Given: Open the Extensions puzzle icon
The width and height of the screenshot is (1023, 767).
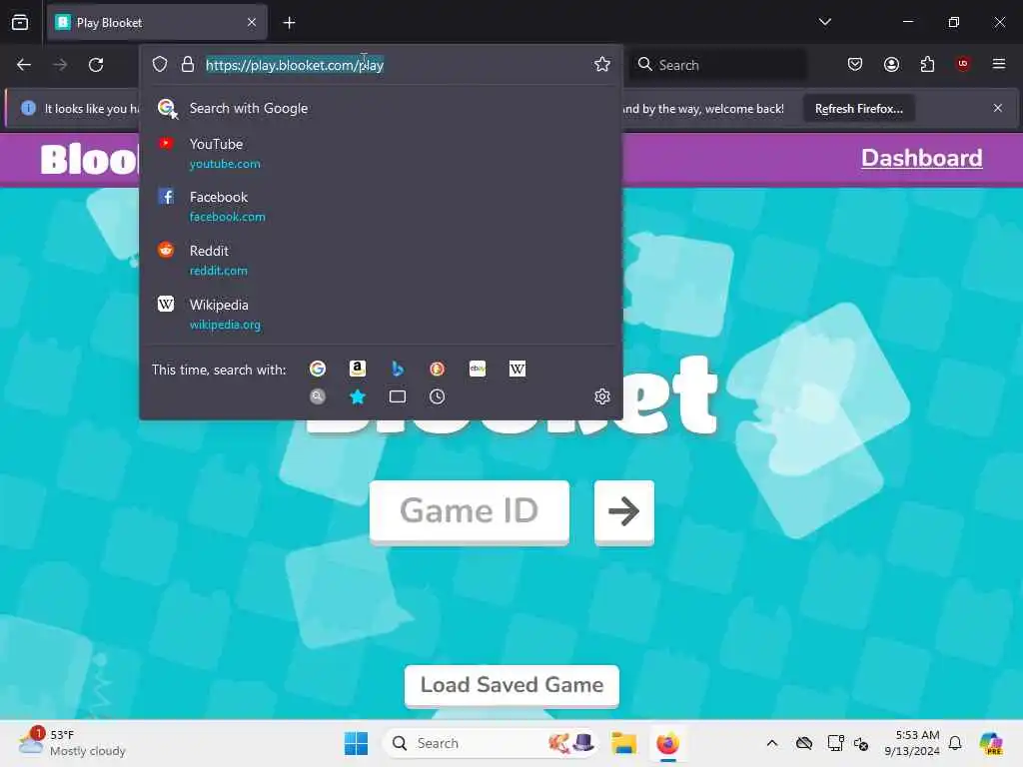Looking at the screenshot, I should pos(927,64).
